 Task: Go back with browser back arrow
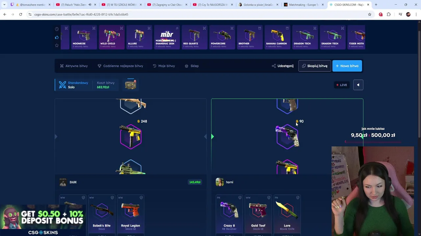click(5, 14)
